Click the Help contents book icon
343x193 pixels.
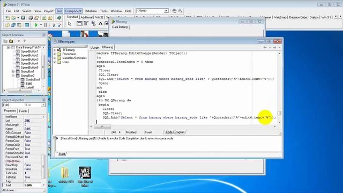[59, 18]
